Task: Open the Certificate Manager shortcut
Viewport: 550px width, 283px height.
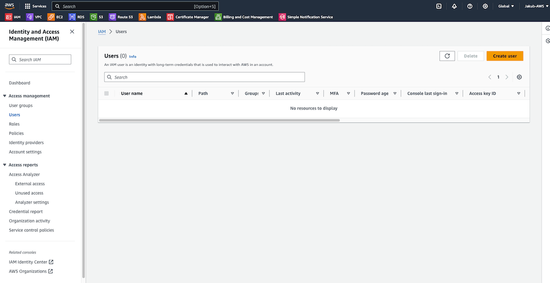Action: click(188, 17)
